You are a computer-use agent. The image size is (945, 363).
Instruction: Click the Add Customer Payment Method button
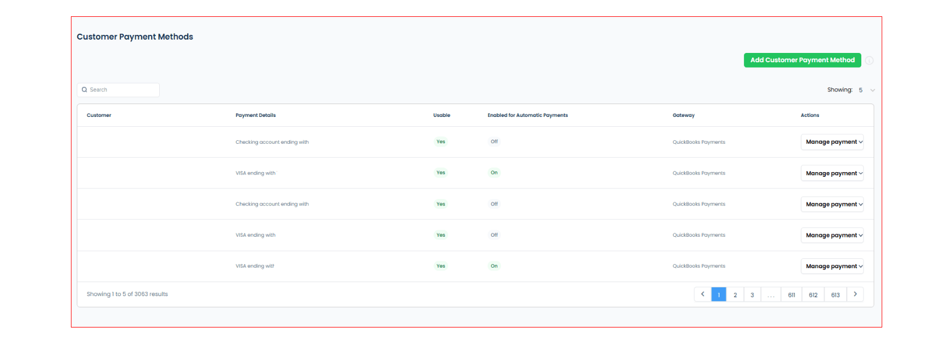coord(802,61)
